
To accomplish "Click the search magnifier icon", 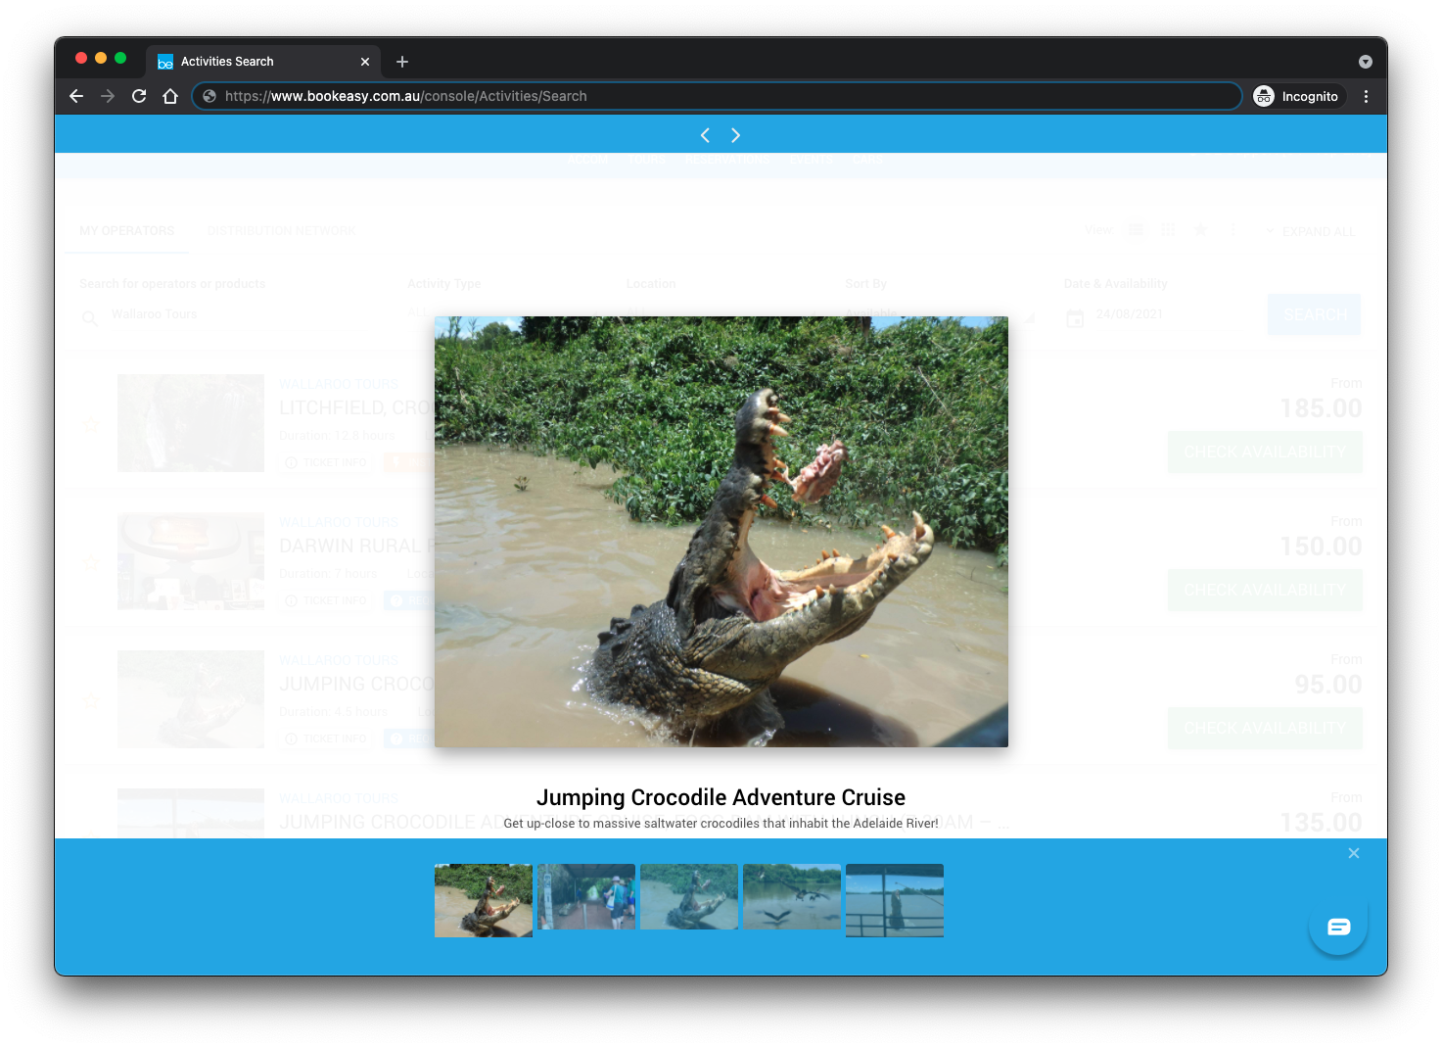I will [x=90, y=317].
